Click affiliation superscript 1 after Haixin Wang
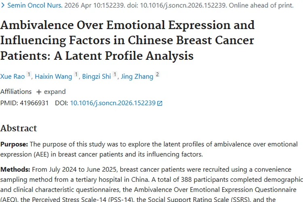Screen dimensions: 303x202 pyautogui.click(x=76, y=75)
